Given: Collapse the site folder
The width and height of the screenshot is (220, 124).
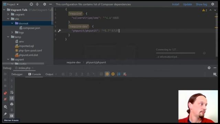Looking at the screenshot, I should [8, 19].
